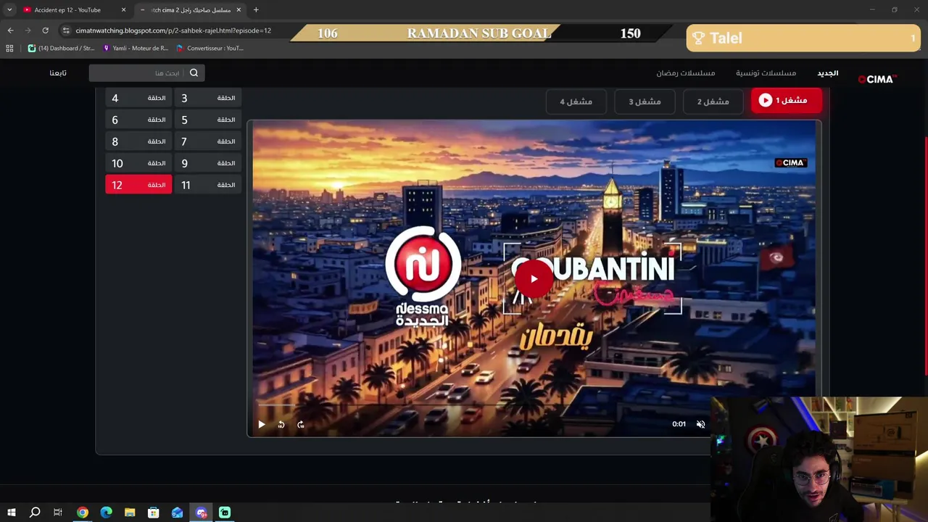The image size is (928, 522).
Task: Reload the page with refresh icon
Action: 45,30
